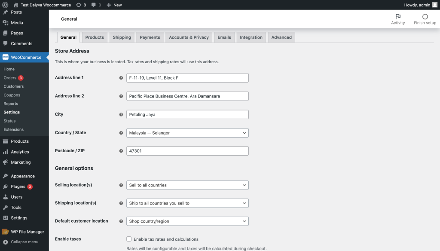440x251 pixels.
Task: Open the comments bubble in admin bar
Action: pyautogui.click(x=93, y=5)
